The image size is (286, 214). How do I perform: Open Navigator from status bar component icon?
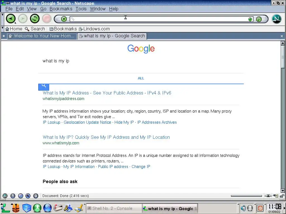[5, 196]
